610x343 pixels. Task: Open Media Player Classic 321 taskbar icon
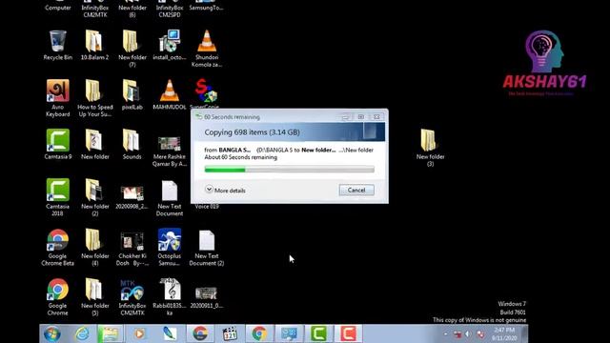[x=230, y=333]
